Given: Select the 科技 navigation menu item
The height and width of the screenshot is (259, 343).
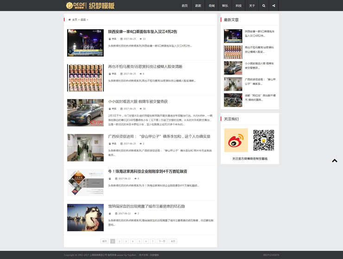Looking at the screenshot, I should (x=238, y=6).
